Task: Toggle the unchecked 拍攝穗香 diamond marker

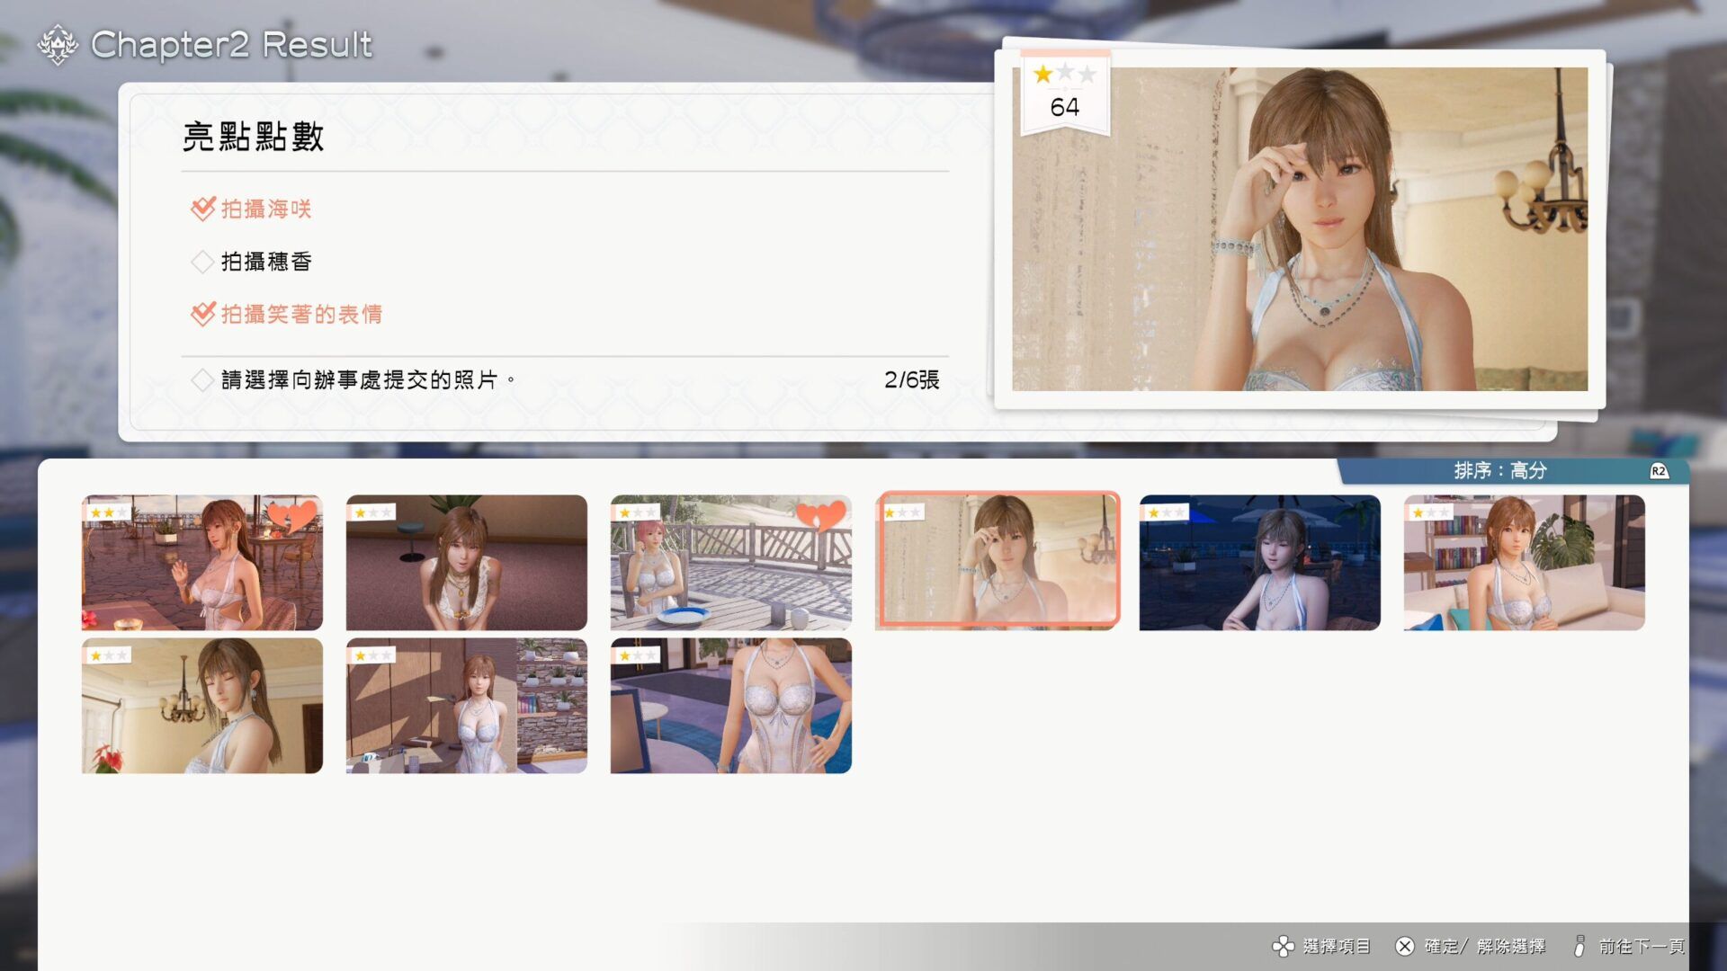Action: click(x=202, y=262)
